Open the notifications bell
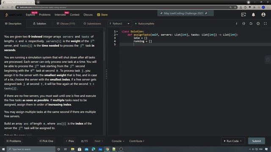Screen dimensions: 271x152 coord(253,15)
